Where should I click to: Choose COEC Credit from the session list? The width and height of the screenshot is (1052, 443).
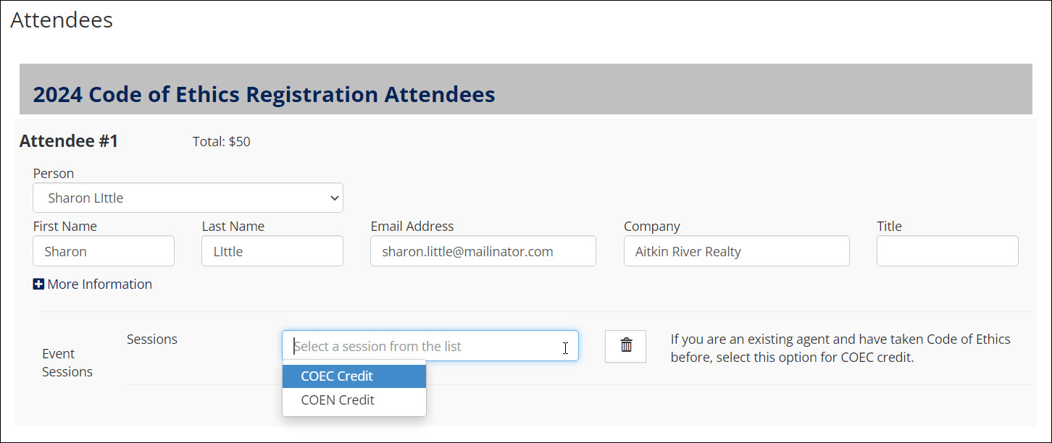click(x=354, y=376)
